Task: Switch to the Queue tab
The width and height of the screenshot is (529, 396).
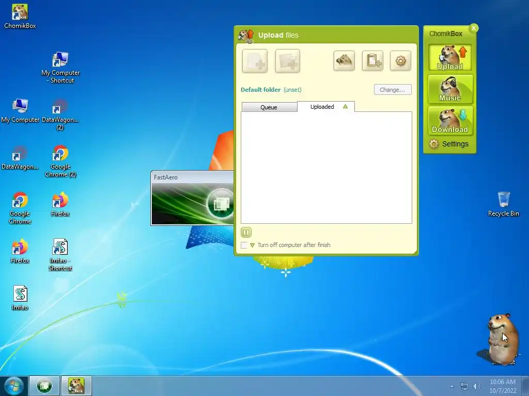Action: (269, 107)
